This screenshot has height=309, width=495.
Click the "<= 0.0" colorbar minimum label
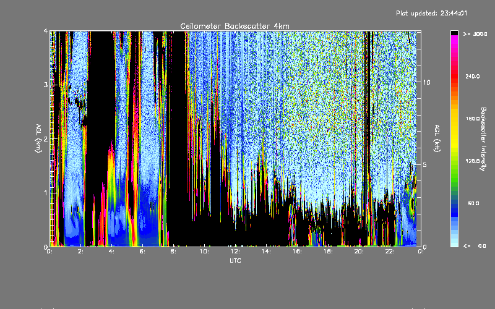point(475,245)
